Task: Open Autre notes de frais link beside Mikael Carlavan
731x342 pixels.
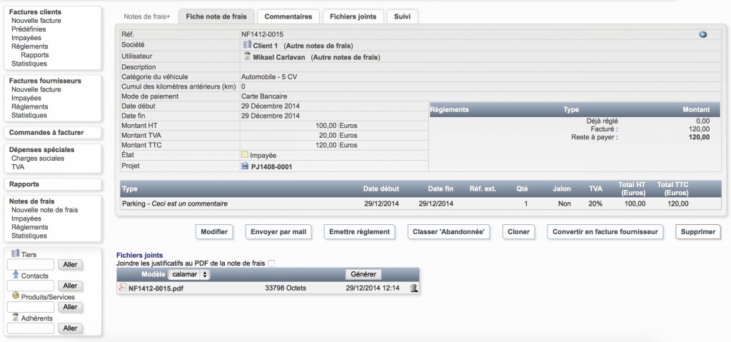Action: [x=346, y=57]
